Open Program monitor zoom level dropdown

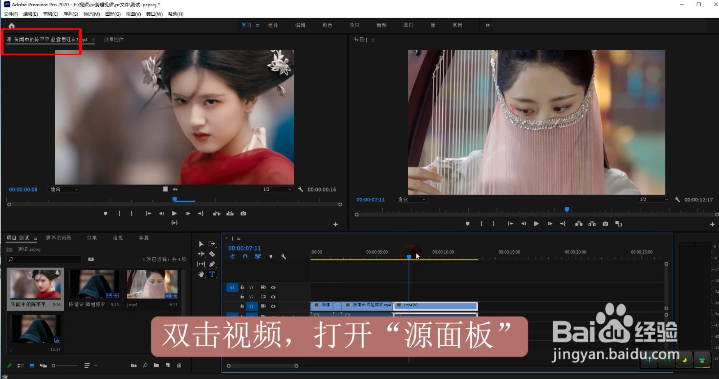coord(411,199)
